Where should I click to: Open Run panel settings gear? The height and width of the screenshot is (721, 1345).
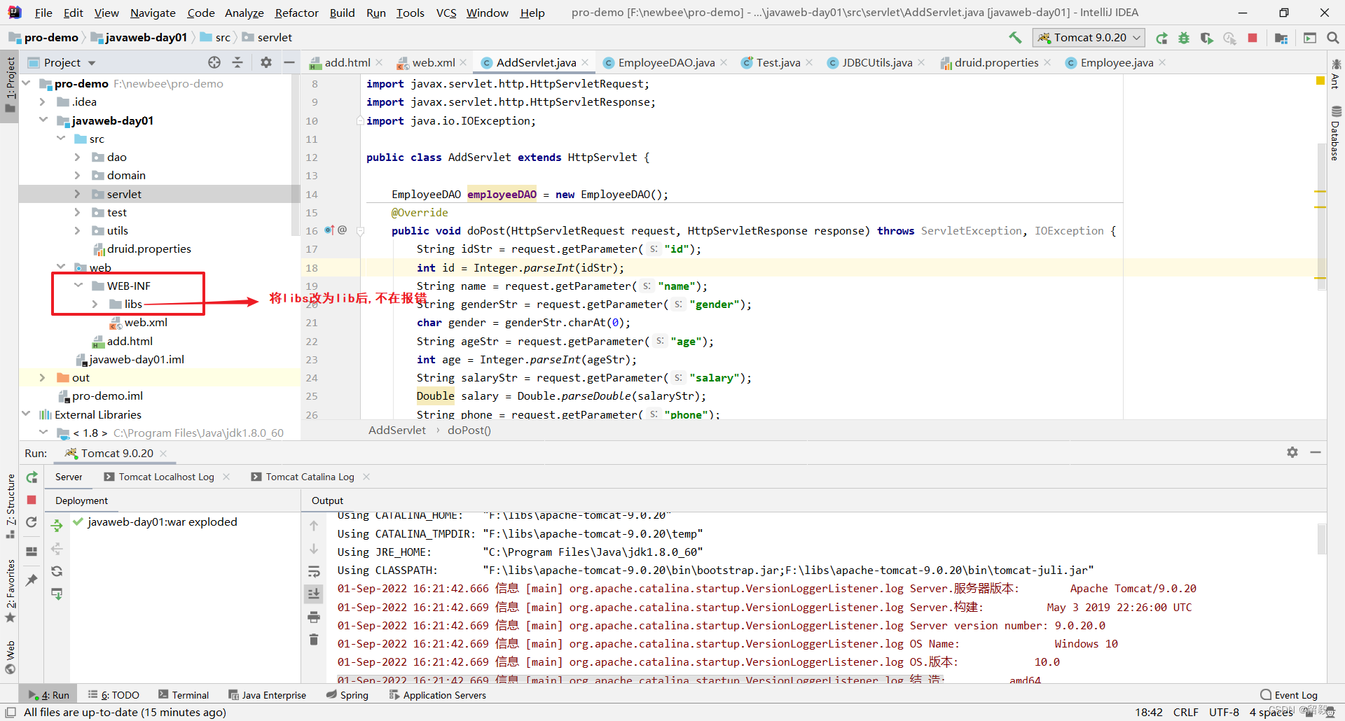pyautogui.click(x=1292, y=452)
